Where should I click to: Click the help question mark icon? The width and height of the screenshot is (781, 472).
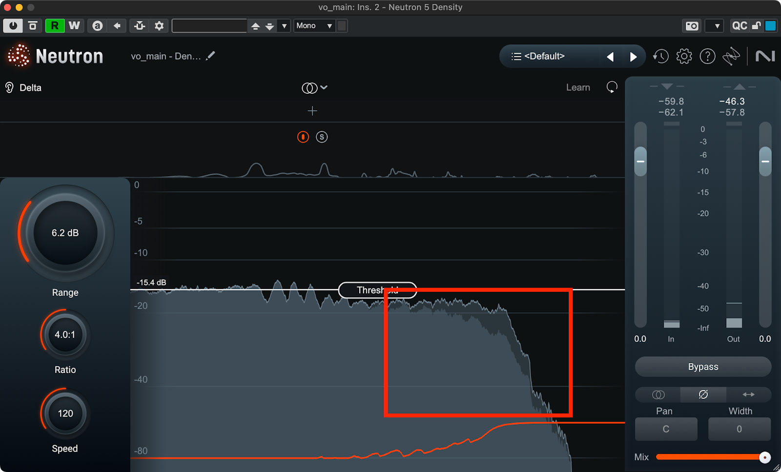tap(707, 57)
